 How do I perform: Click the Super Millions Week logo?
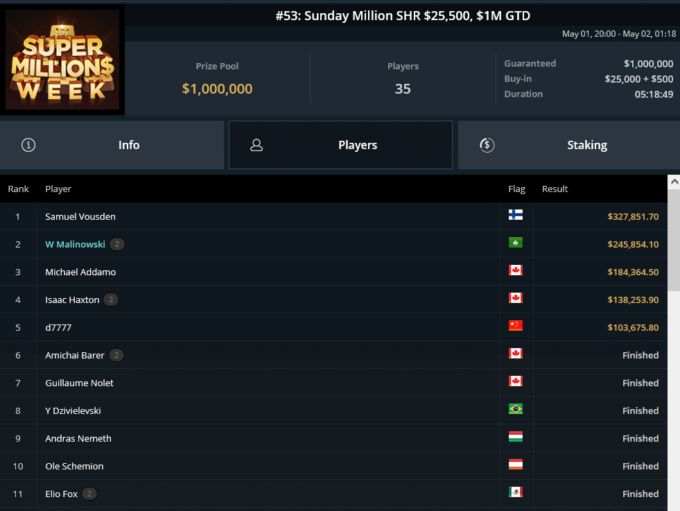62,59
